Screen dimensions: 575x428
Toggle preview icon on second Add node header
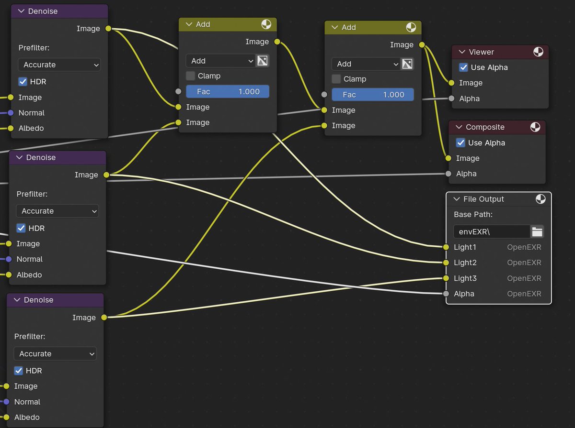[x=411, y=27]
